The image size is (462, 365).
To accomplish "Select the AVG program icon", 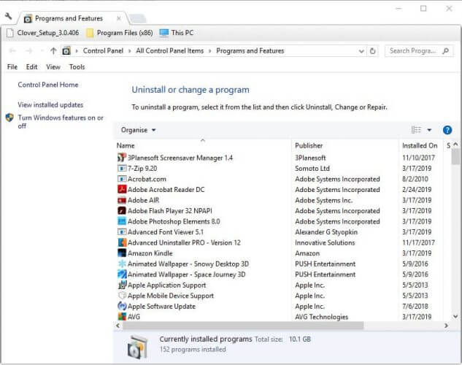I will 122,317.
